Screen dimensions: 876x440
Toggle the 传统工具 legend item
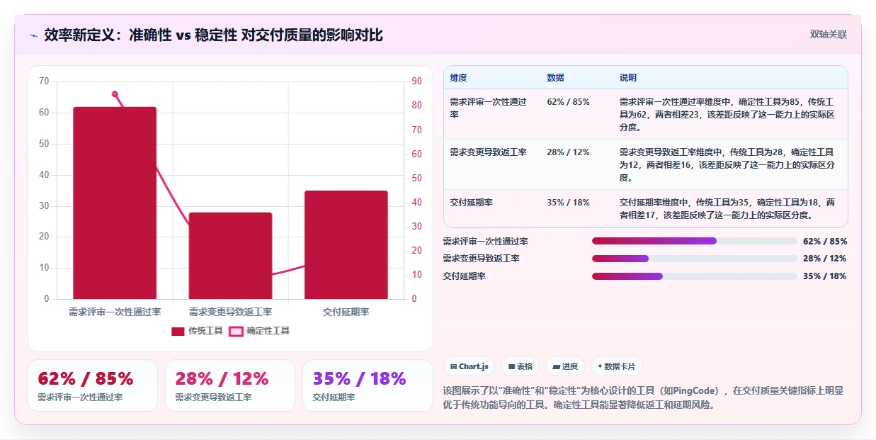(197, 331)
